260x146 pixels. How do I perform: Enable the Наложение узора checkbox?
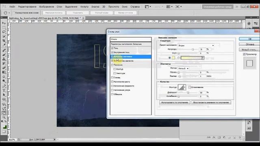click(112, 90)
